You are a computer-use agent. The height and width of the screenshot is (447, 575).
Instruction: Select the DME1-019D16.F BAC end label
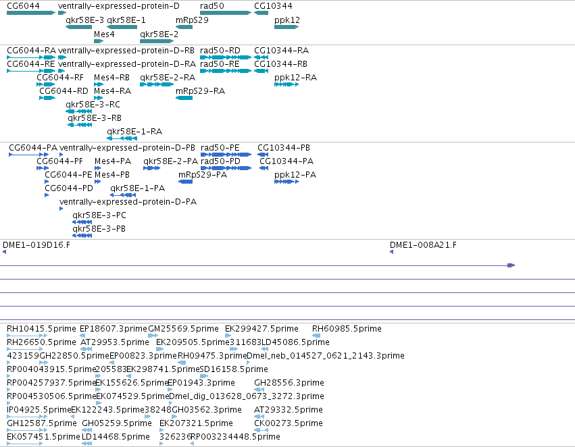coord(36,245)
